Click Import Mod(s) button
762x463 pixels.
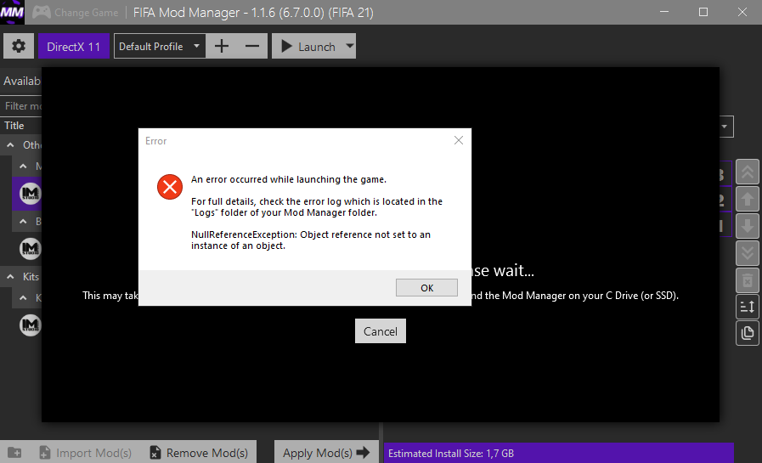[86, 453]
